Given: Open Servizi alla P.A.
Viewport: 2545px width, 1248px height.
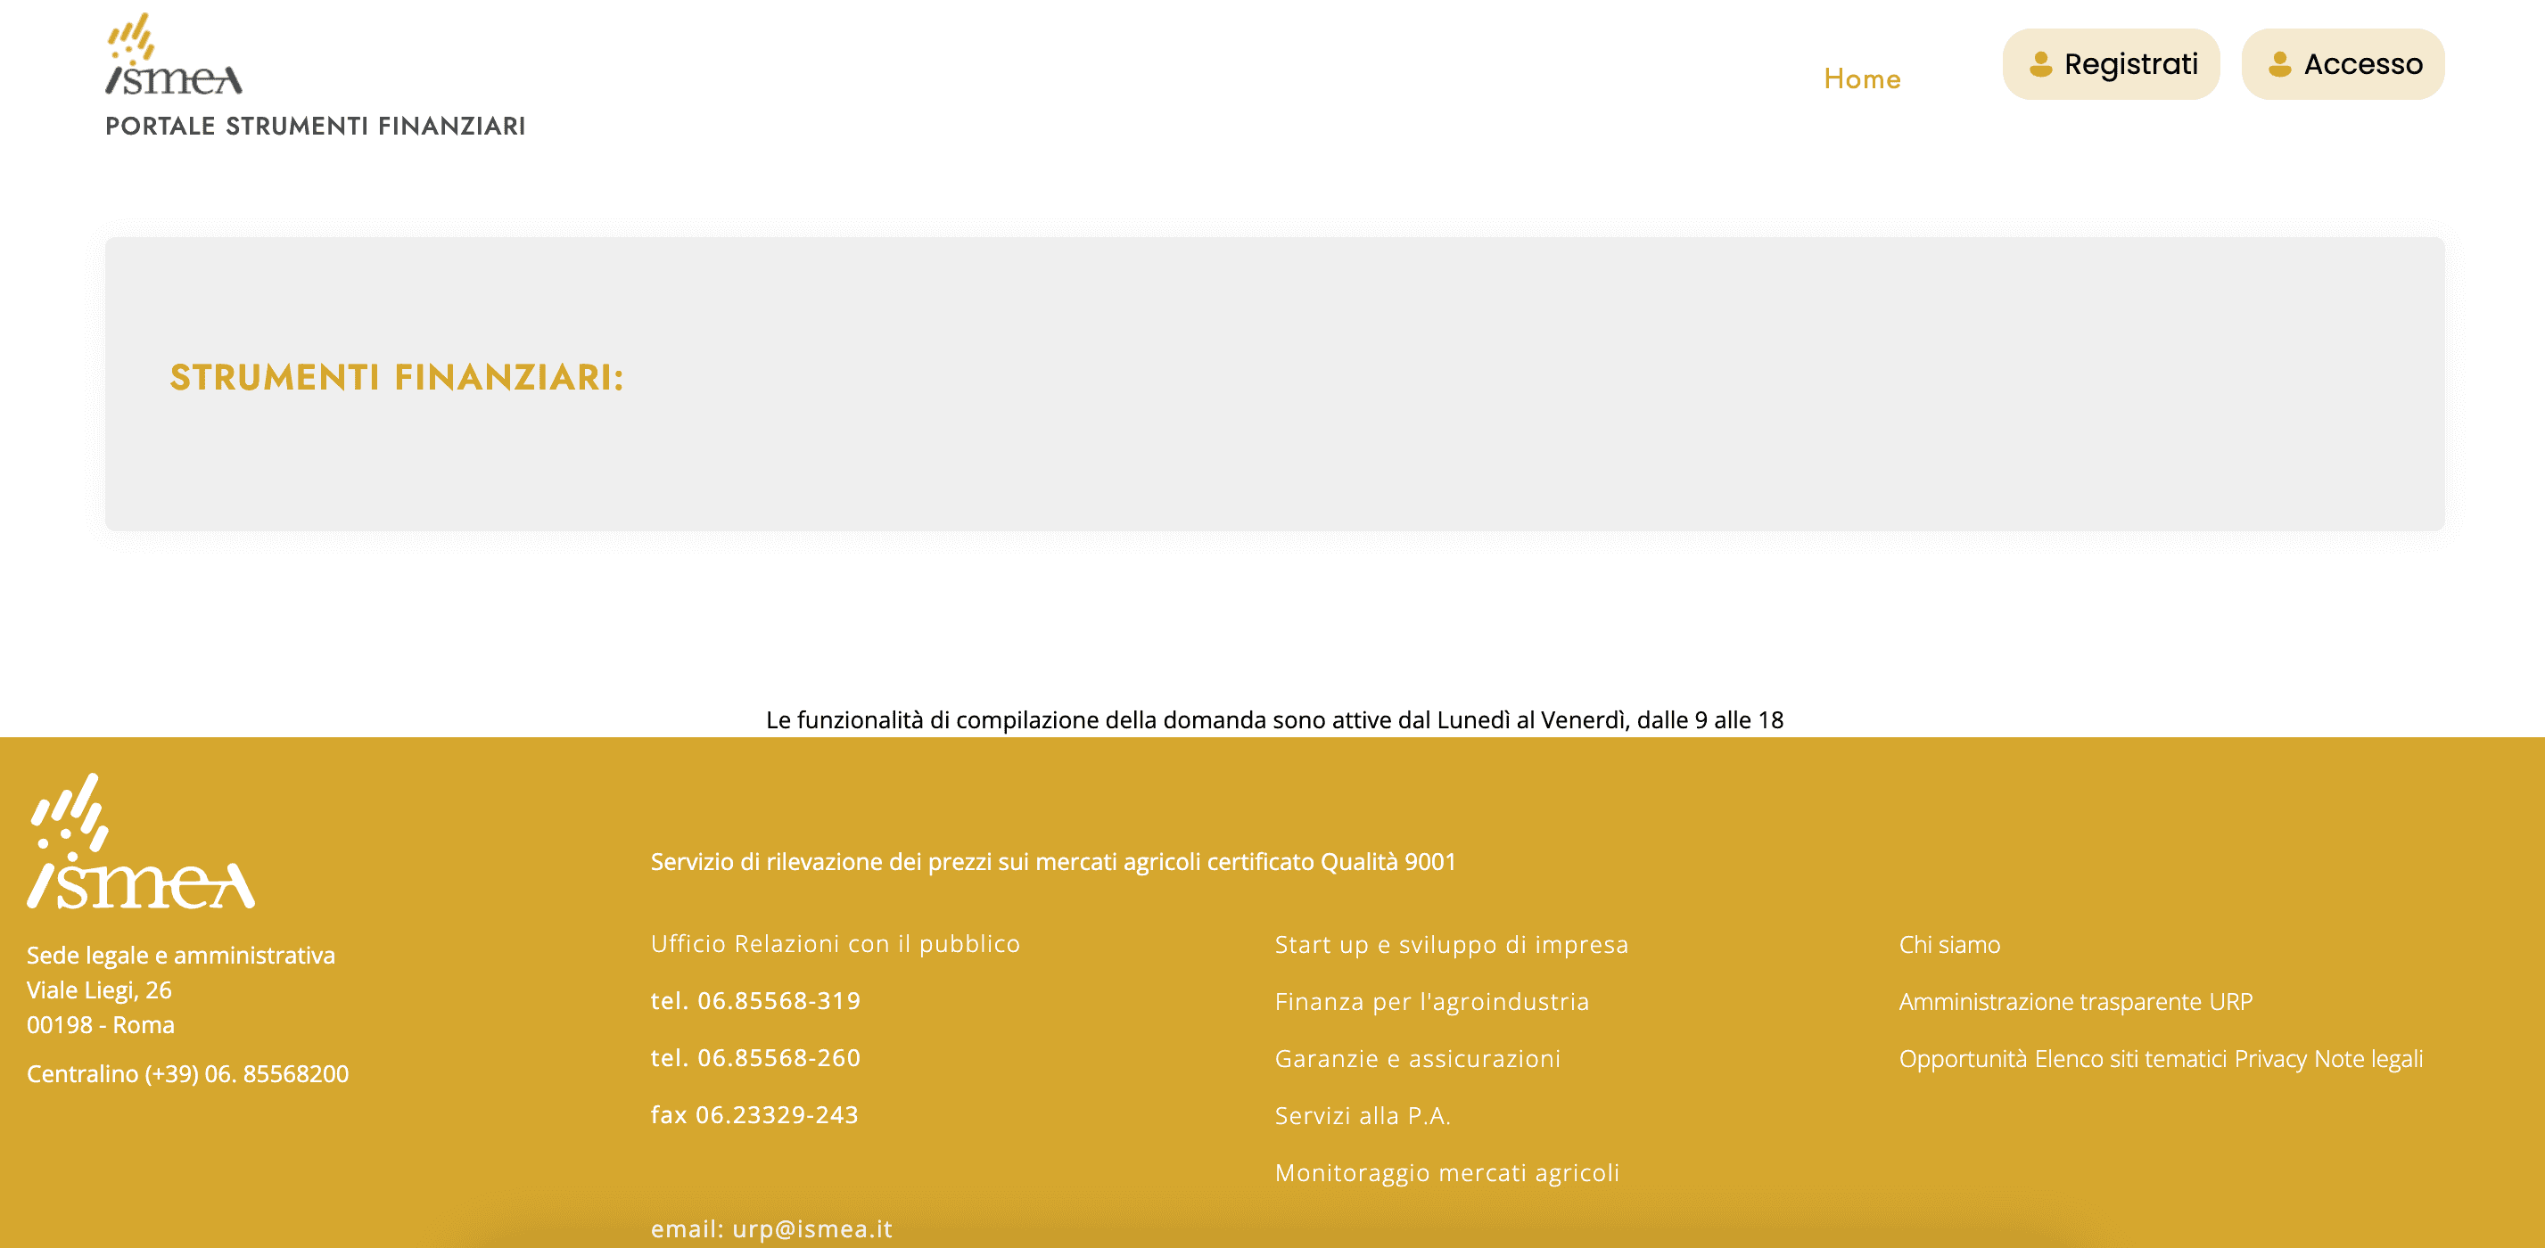Looking at the screenshot, I should (x=1363, y=1116).
